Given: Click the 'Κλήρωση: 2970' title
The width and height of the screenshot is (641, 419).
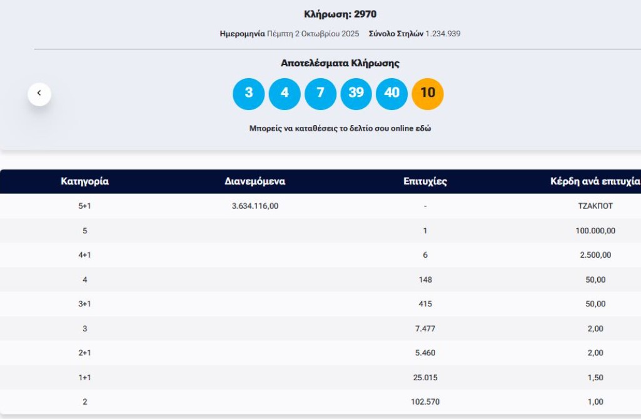Looking at the screenshot, I should coord(340,14).
